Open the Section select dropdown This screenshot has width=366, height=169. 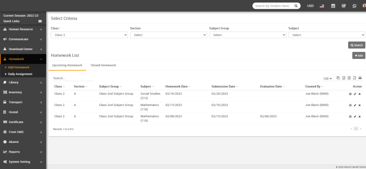[x=168, y=35]
